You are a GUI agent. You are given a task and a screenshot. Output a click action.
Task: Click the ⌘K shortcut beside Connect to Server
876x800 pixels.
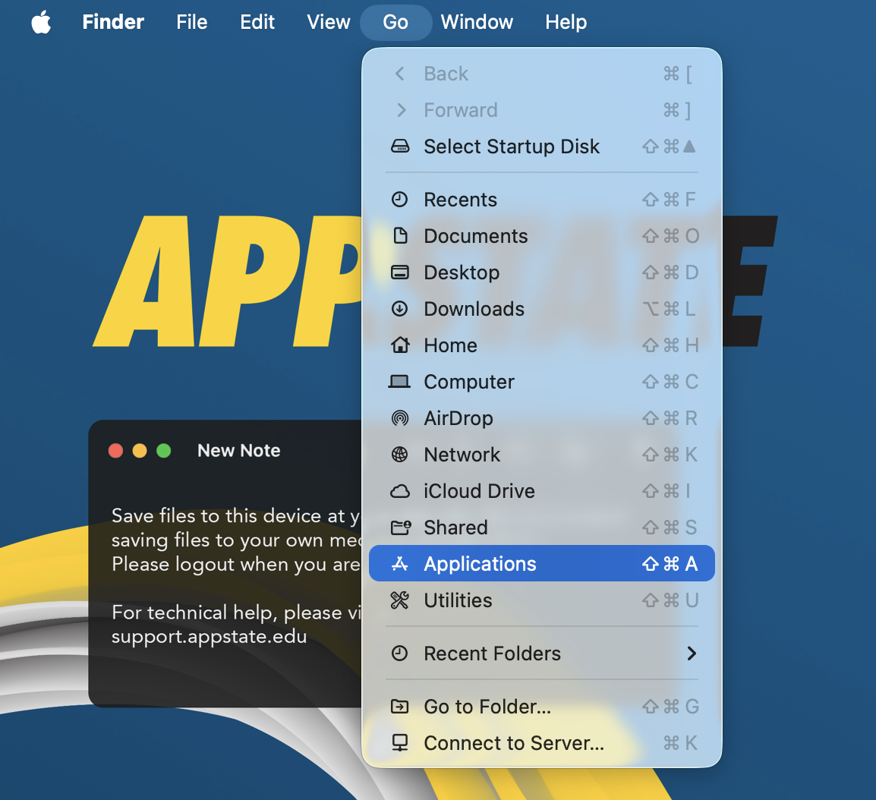pos(680,743)
